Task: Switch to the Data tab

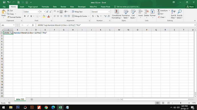Action: click(x=55, y=7)
